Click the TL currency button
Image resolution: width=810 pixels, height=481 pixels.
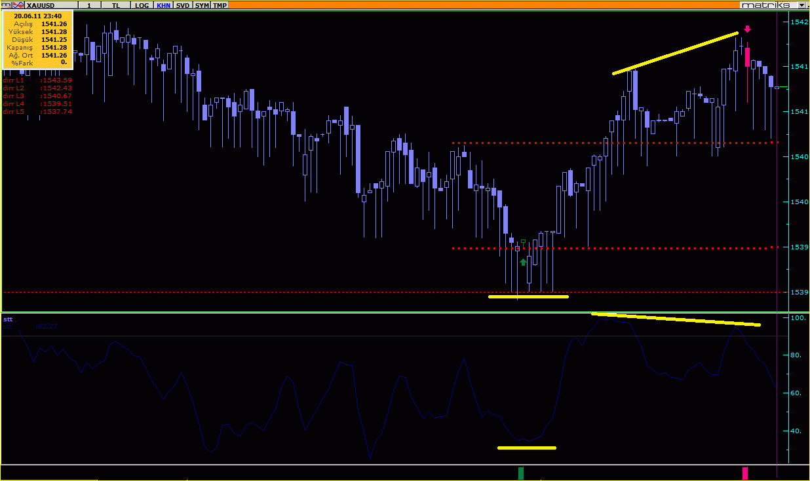(x=116, y=5)
